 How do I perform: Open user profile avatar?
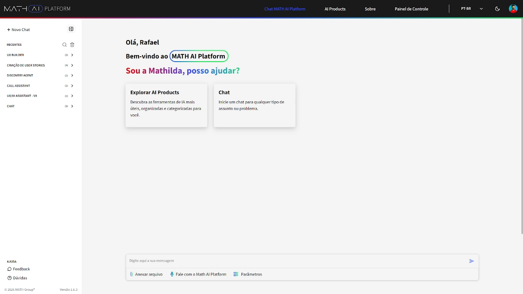(513, 9)
